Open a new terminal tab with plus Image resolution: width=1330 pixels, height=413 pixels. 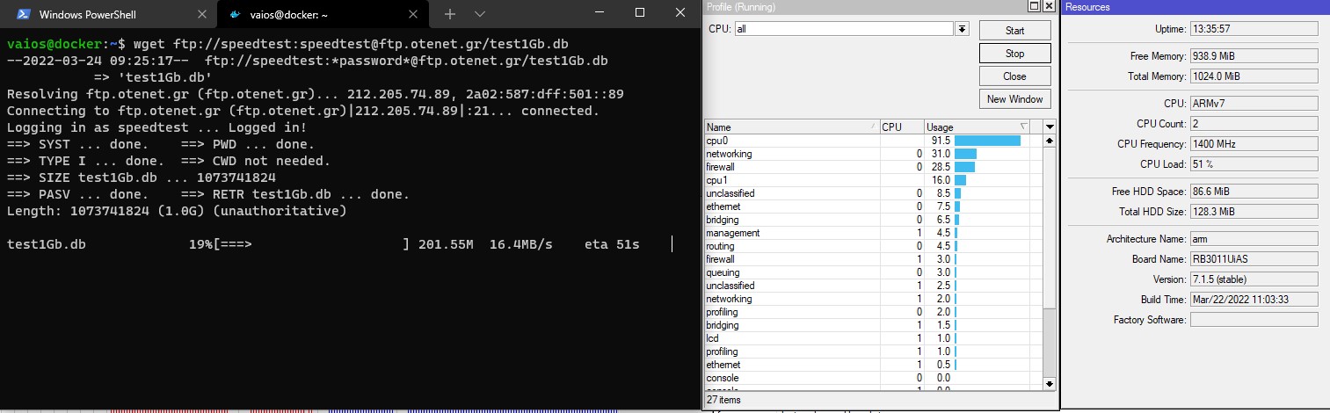click(450, 14)
